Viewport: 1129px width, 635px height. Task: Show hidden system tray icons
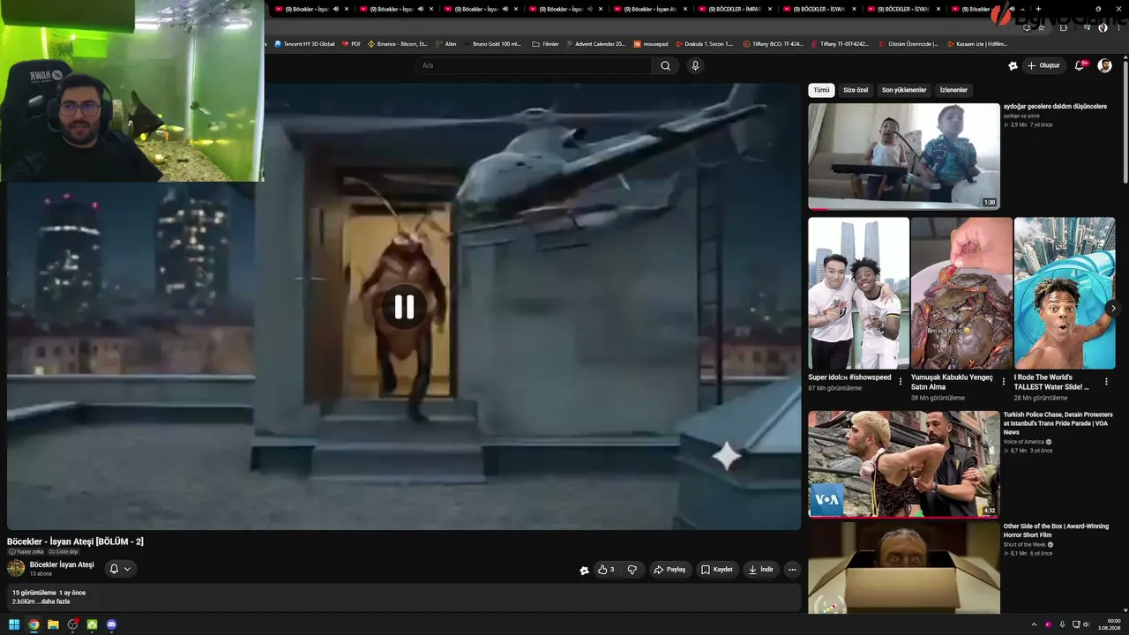tap(1036, 624)
